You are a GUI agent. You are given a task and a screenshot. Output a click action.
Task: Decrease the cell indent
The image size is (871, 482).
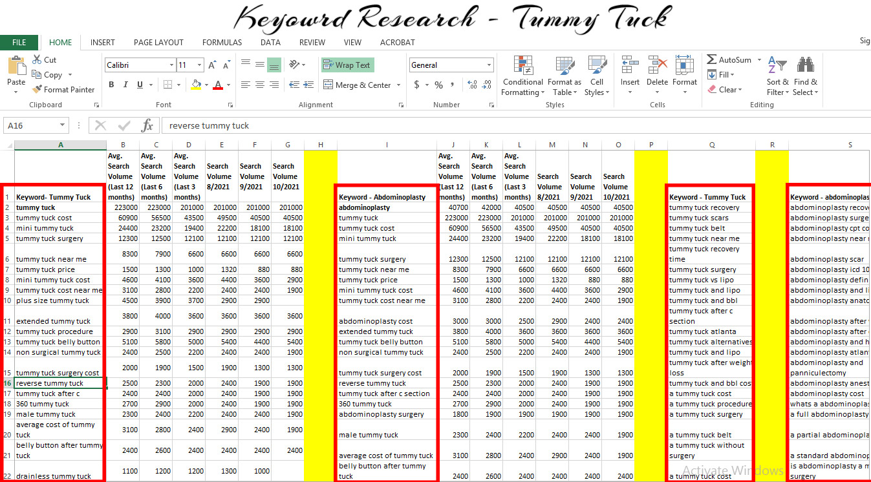point(294,85)
